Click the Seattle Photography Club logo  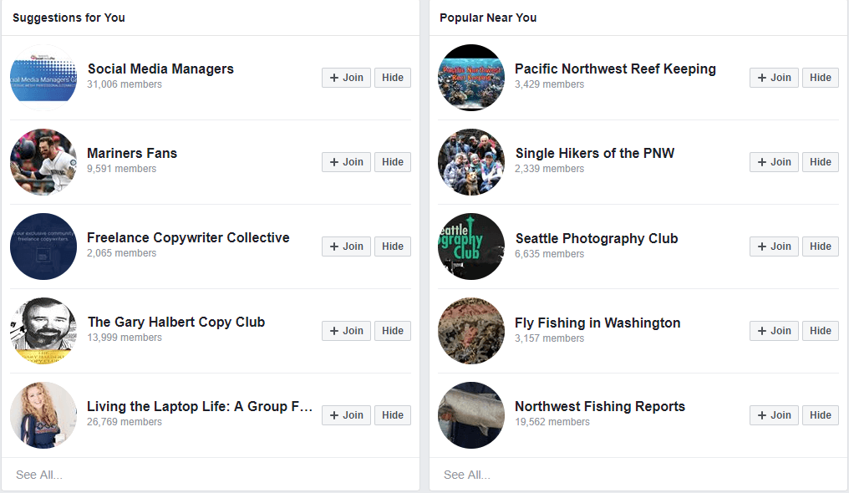click(470, 246)
